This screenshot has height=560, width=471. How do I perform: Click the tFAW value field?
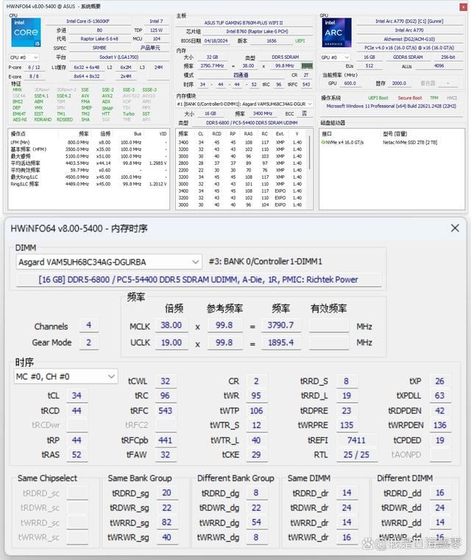(x=166, y=455)
